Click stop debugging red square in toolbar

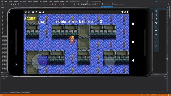[61, 4]
